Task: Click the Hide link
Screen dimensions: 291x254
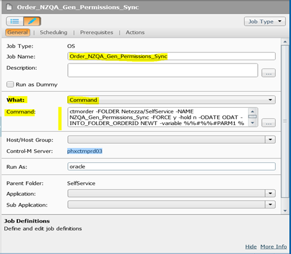Action: point(251,247)
